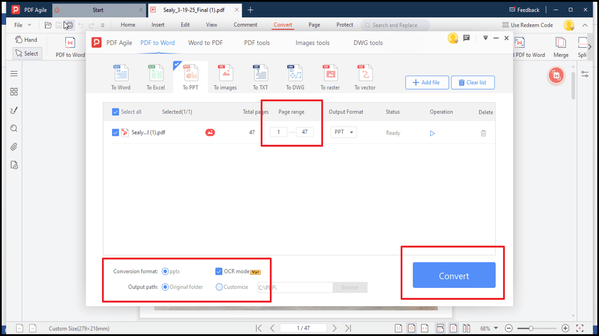Toggle the Select all checkbox

[x=115, y=112]
